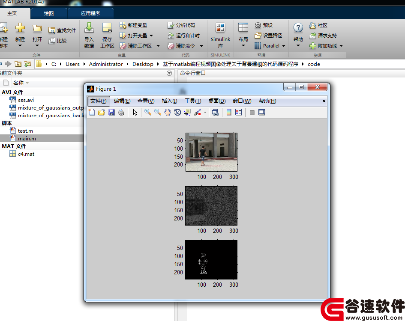Click 新建 plus icon button

(20, 28)
